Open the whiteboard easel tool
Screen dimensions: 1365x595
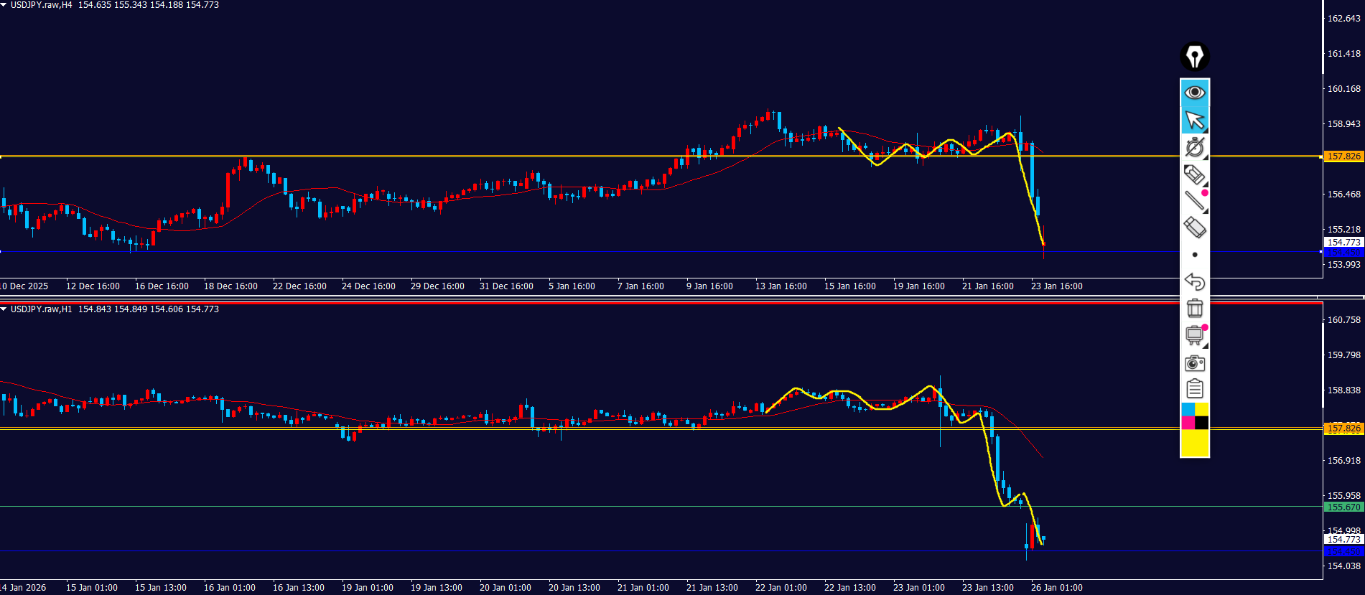click(1195, 335)
